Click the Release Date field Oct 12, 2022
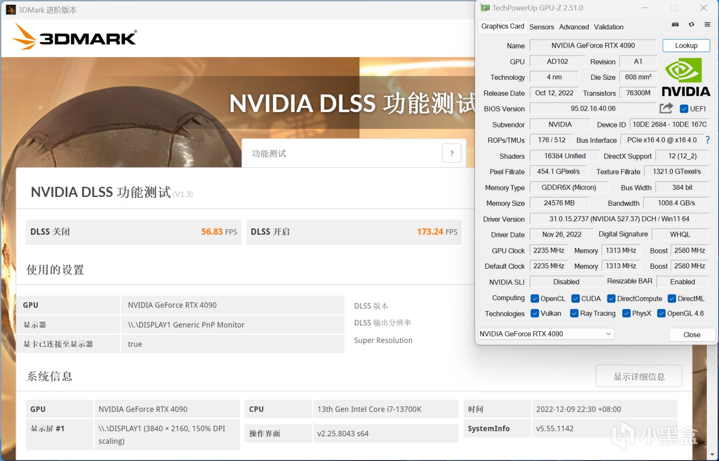Screen dimensions: 719x461 (554, 93)
